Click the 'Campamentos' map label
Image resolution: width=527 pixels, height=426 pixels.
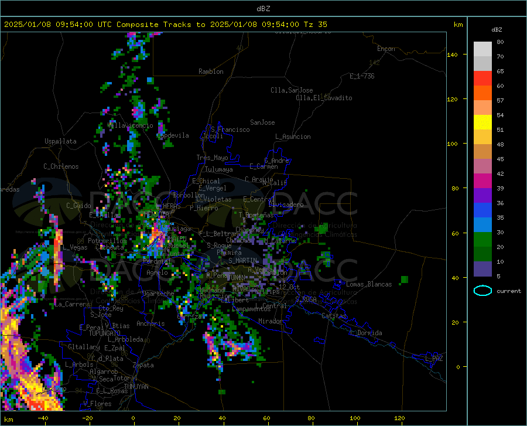tap(251, 309)
